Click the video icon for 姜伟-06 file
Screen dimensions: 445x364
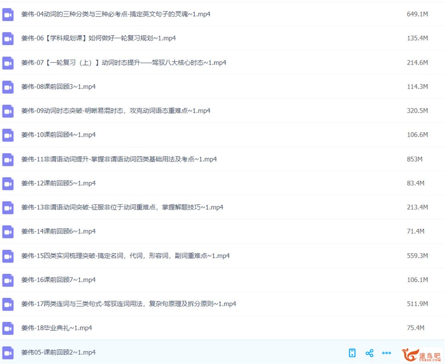[x=8, y=39]
